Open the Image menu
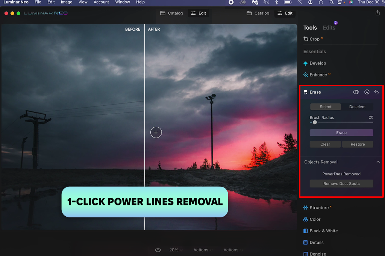Screen dimensions: 385x256 (66, 2)
